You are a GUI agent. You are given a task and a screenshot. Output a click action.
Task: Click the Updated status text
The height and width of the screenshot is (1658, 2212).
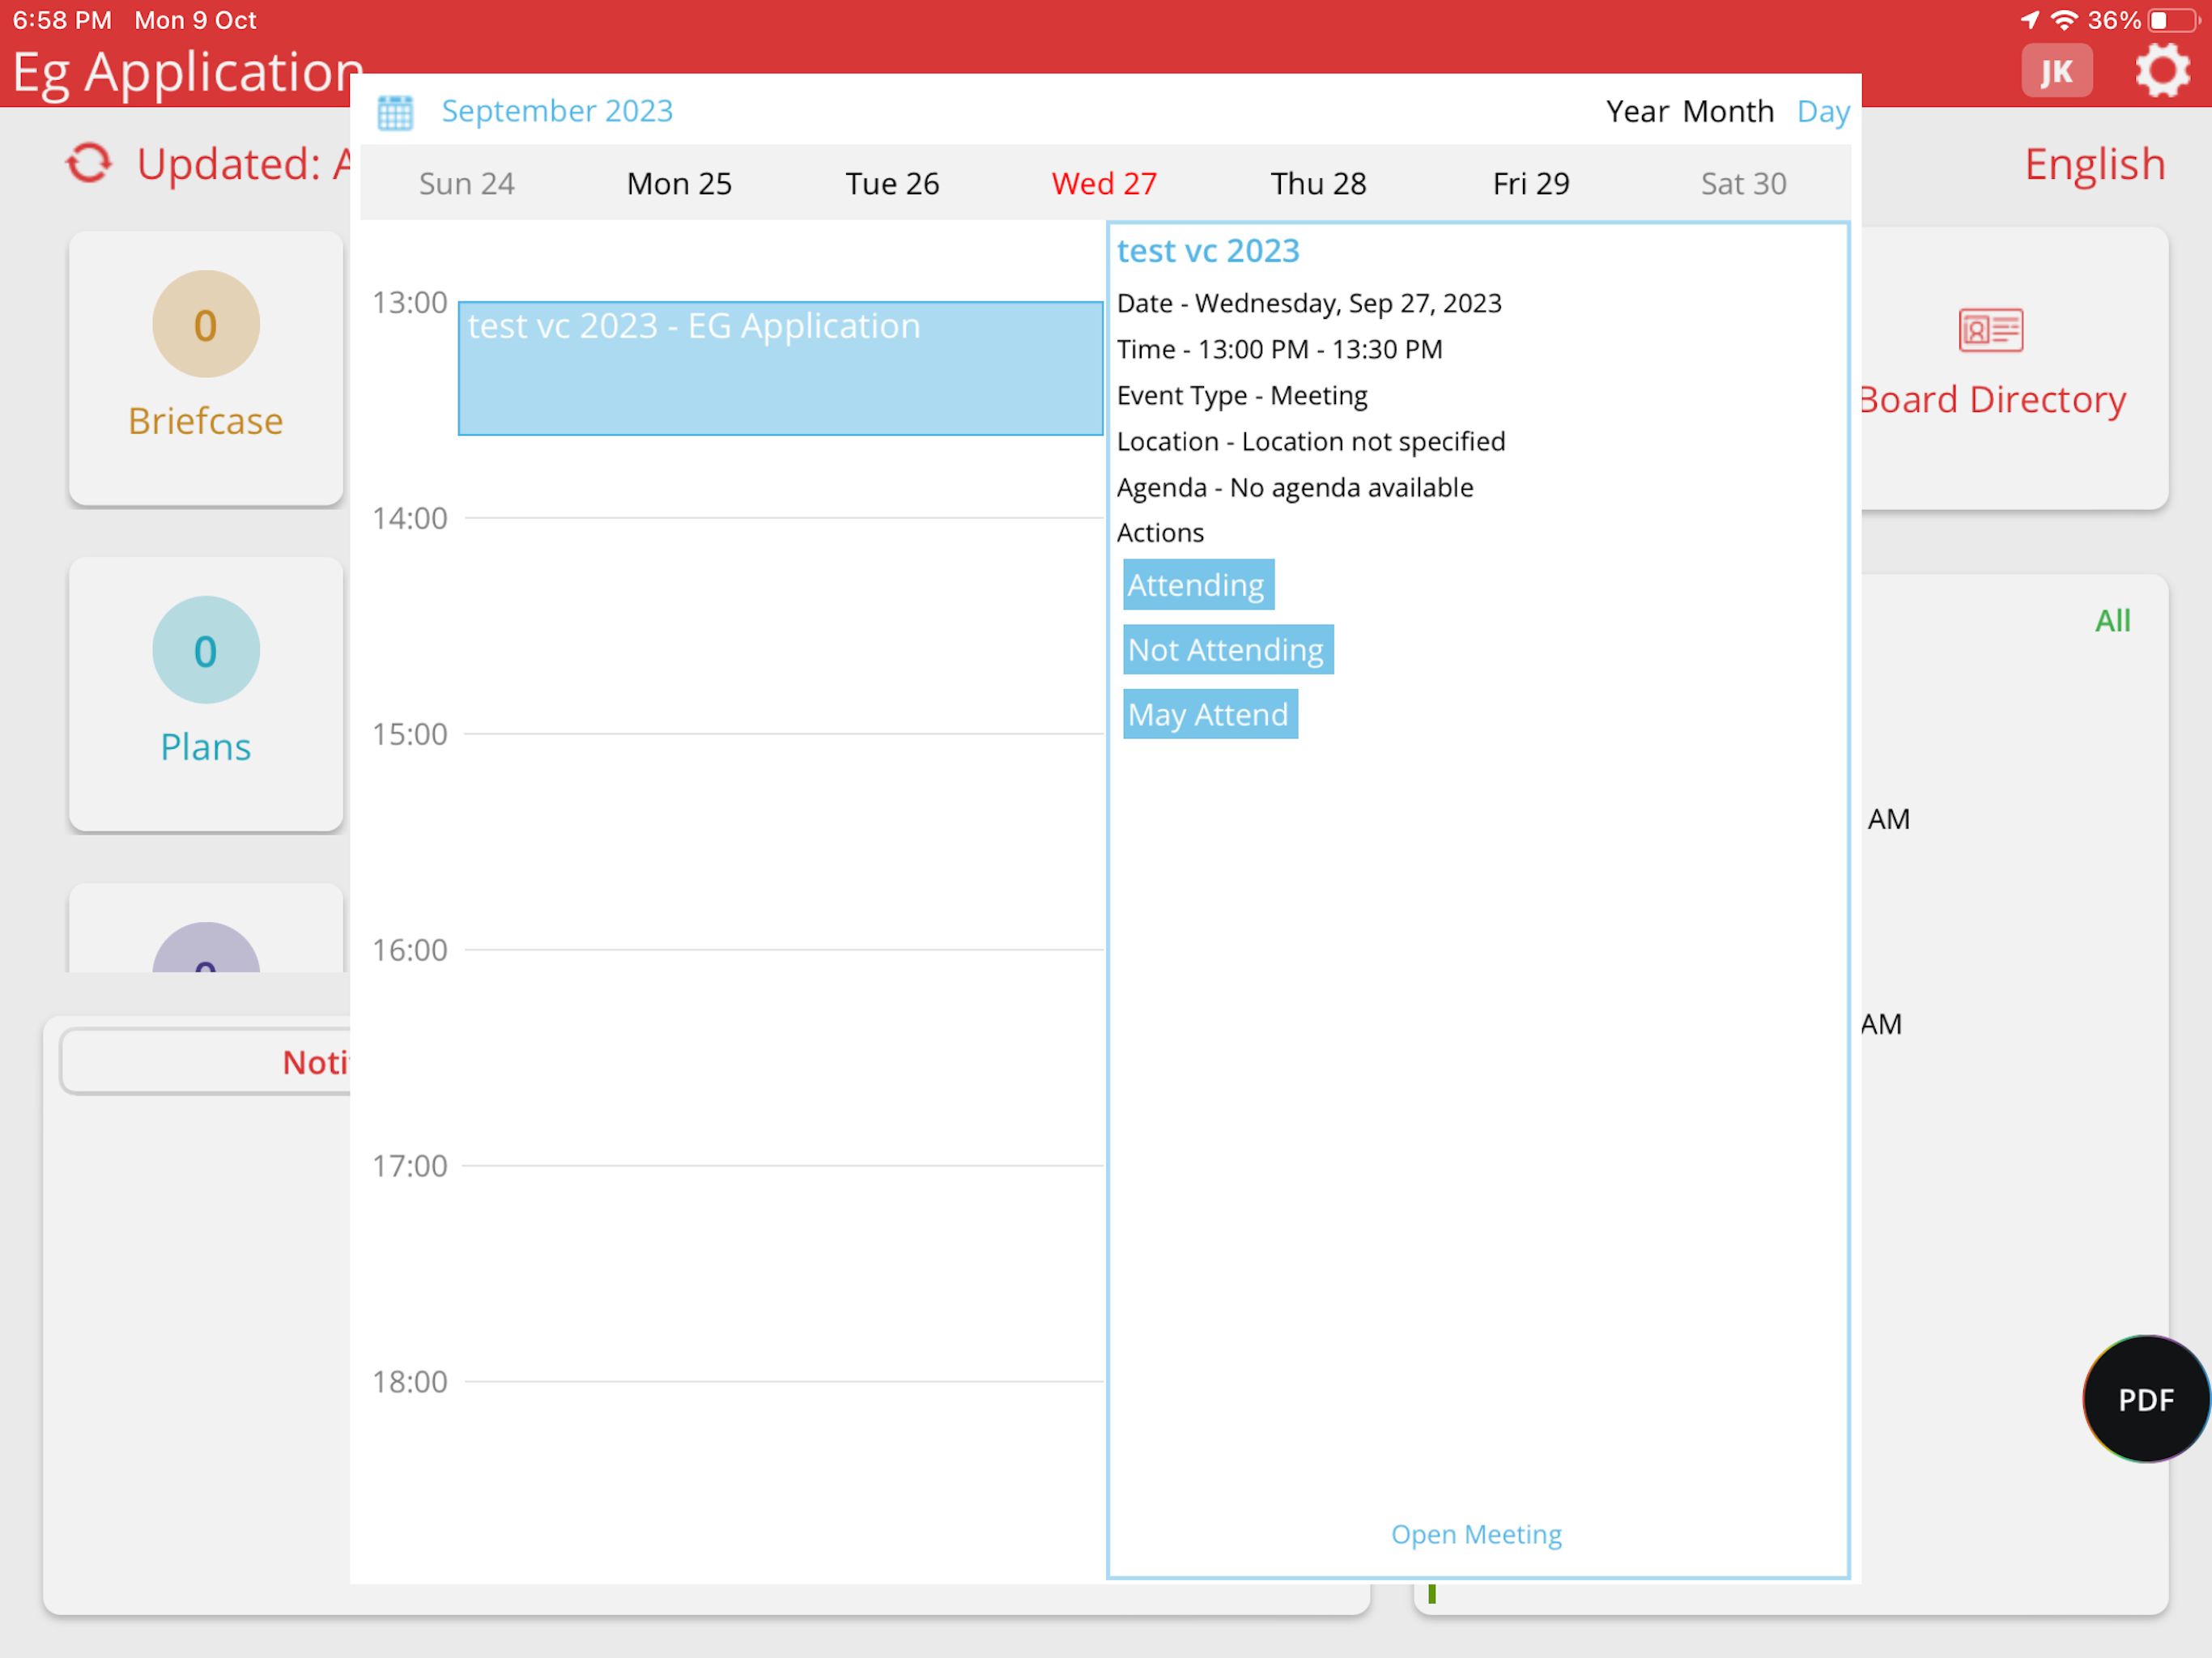pyautogui.click(x=244, y=164)
